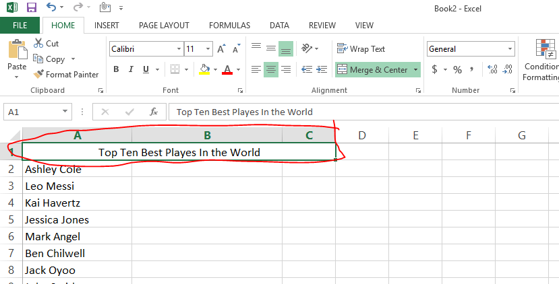The image size is (559, 284).
Task: Apply the Percent Style number format
Action: [457, 69]
